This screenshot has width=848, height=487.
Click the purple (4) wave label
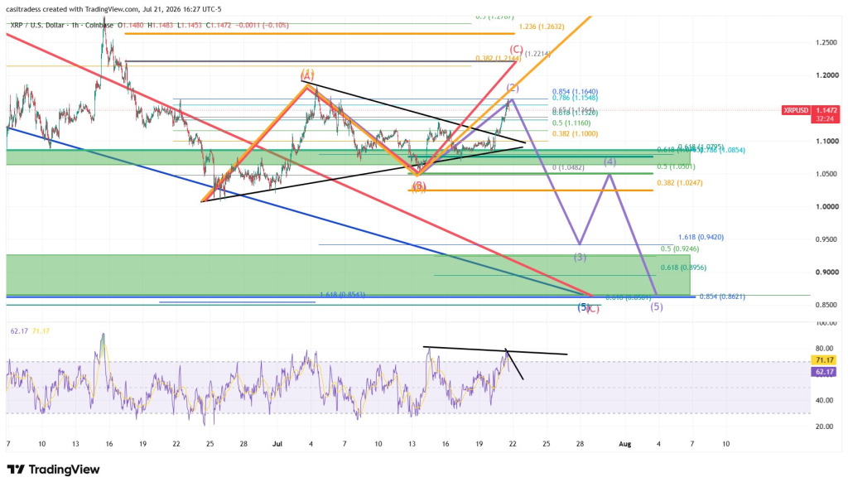point(610,162)
